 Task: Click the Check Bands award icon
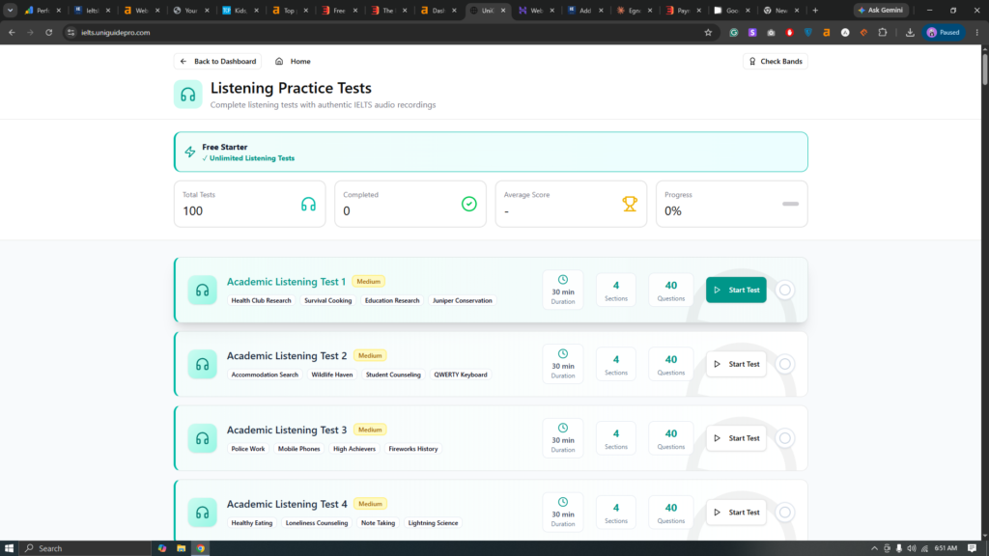(x=751, y=61)
